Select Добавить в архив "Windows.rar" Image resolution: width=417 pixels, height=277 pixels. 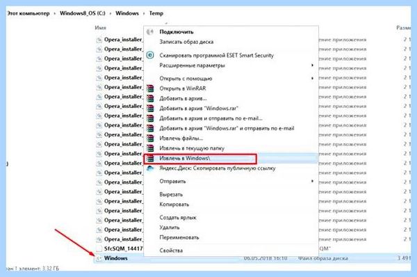[199, 109]
